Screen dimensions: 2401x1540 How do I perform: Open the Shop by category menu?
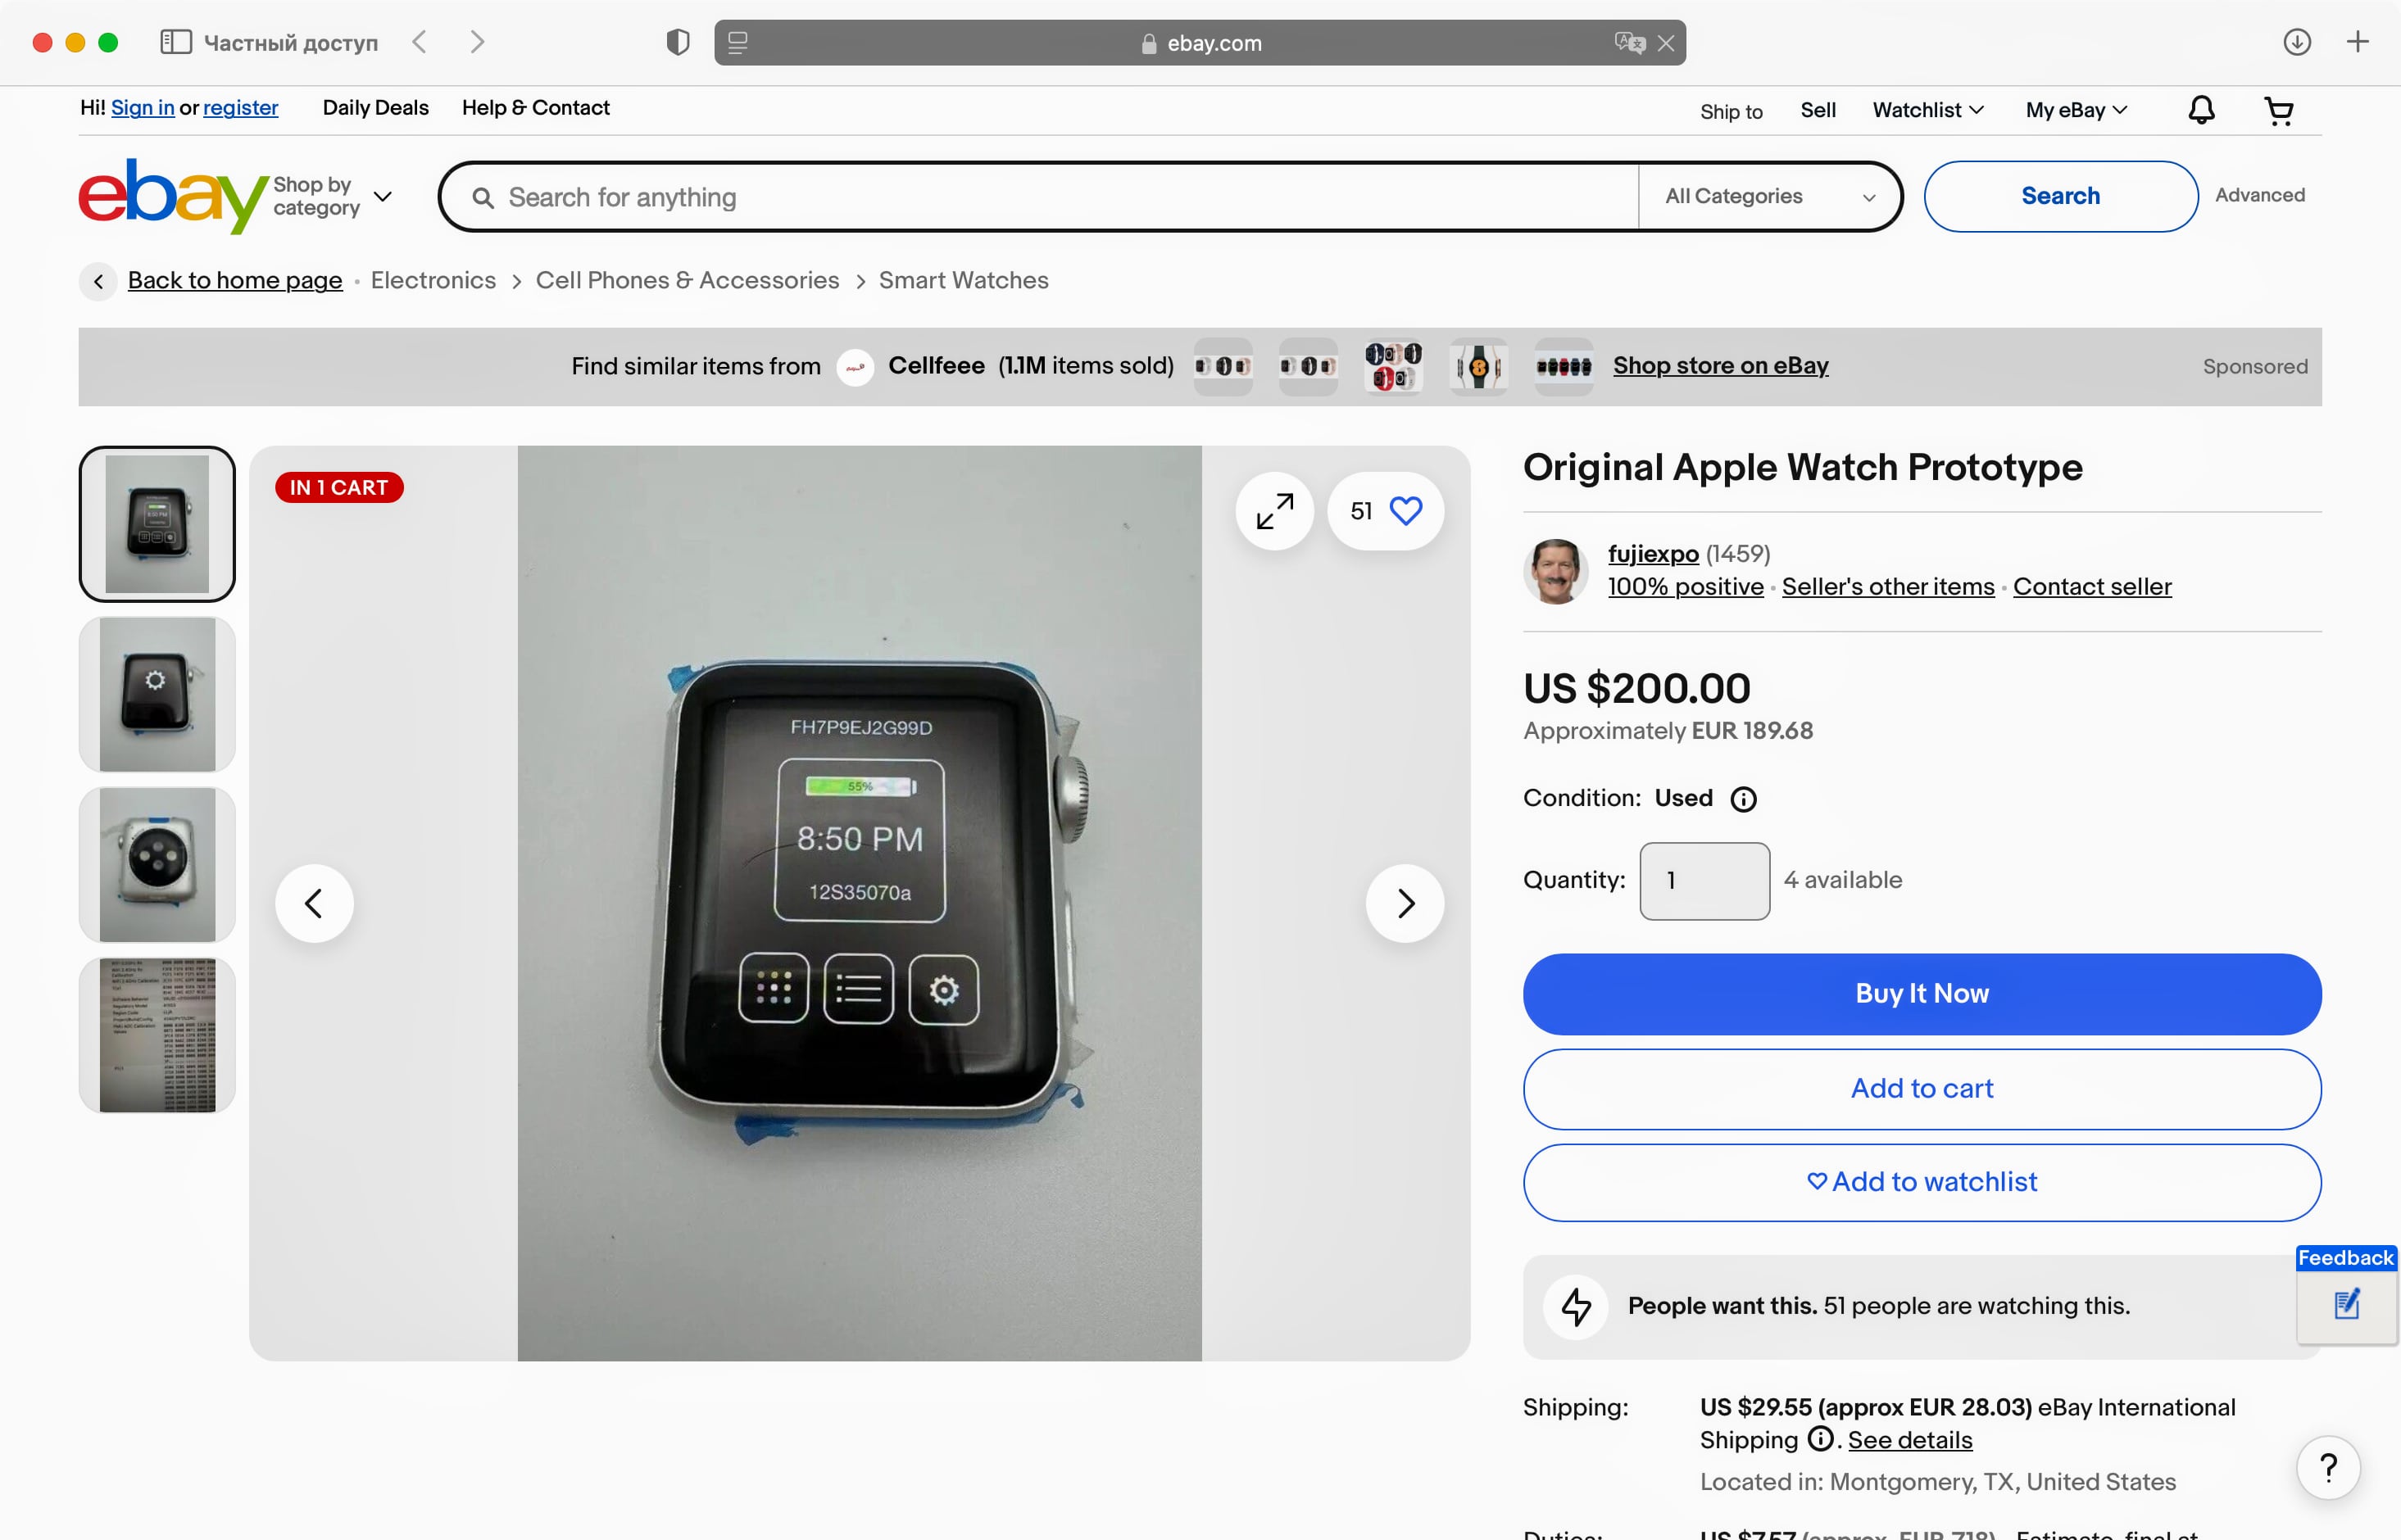pos(332,197)
